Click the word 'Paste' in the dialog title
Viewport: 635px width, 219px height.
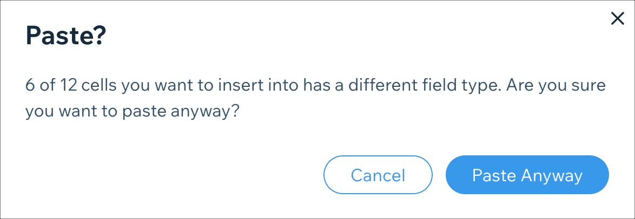point(60,36)
